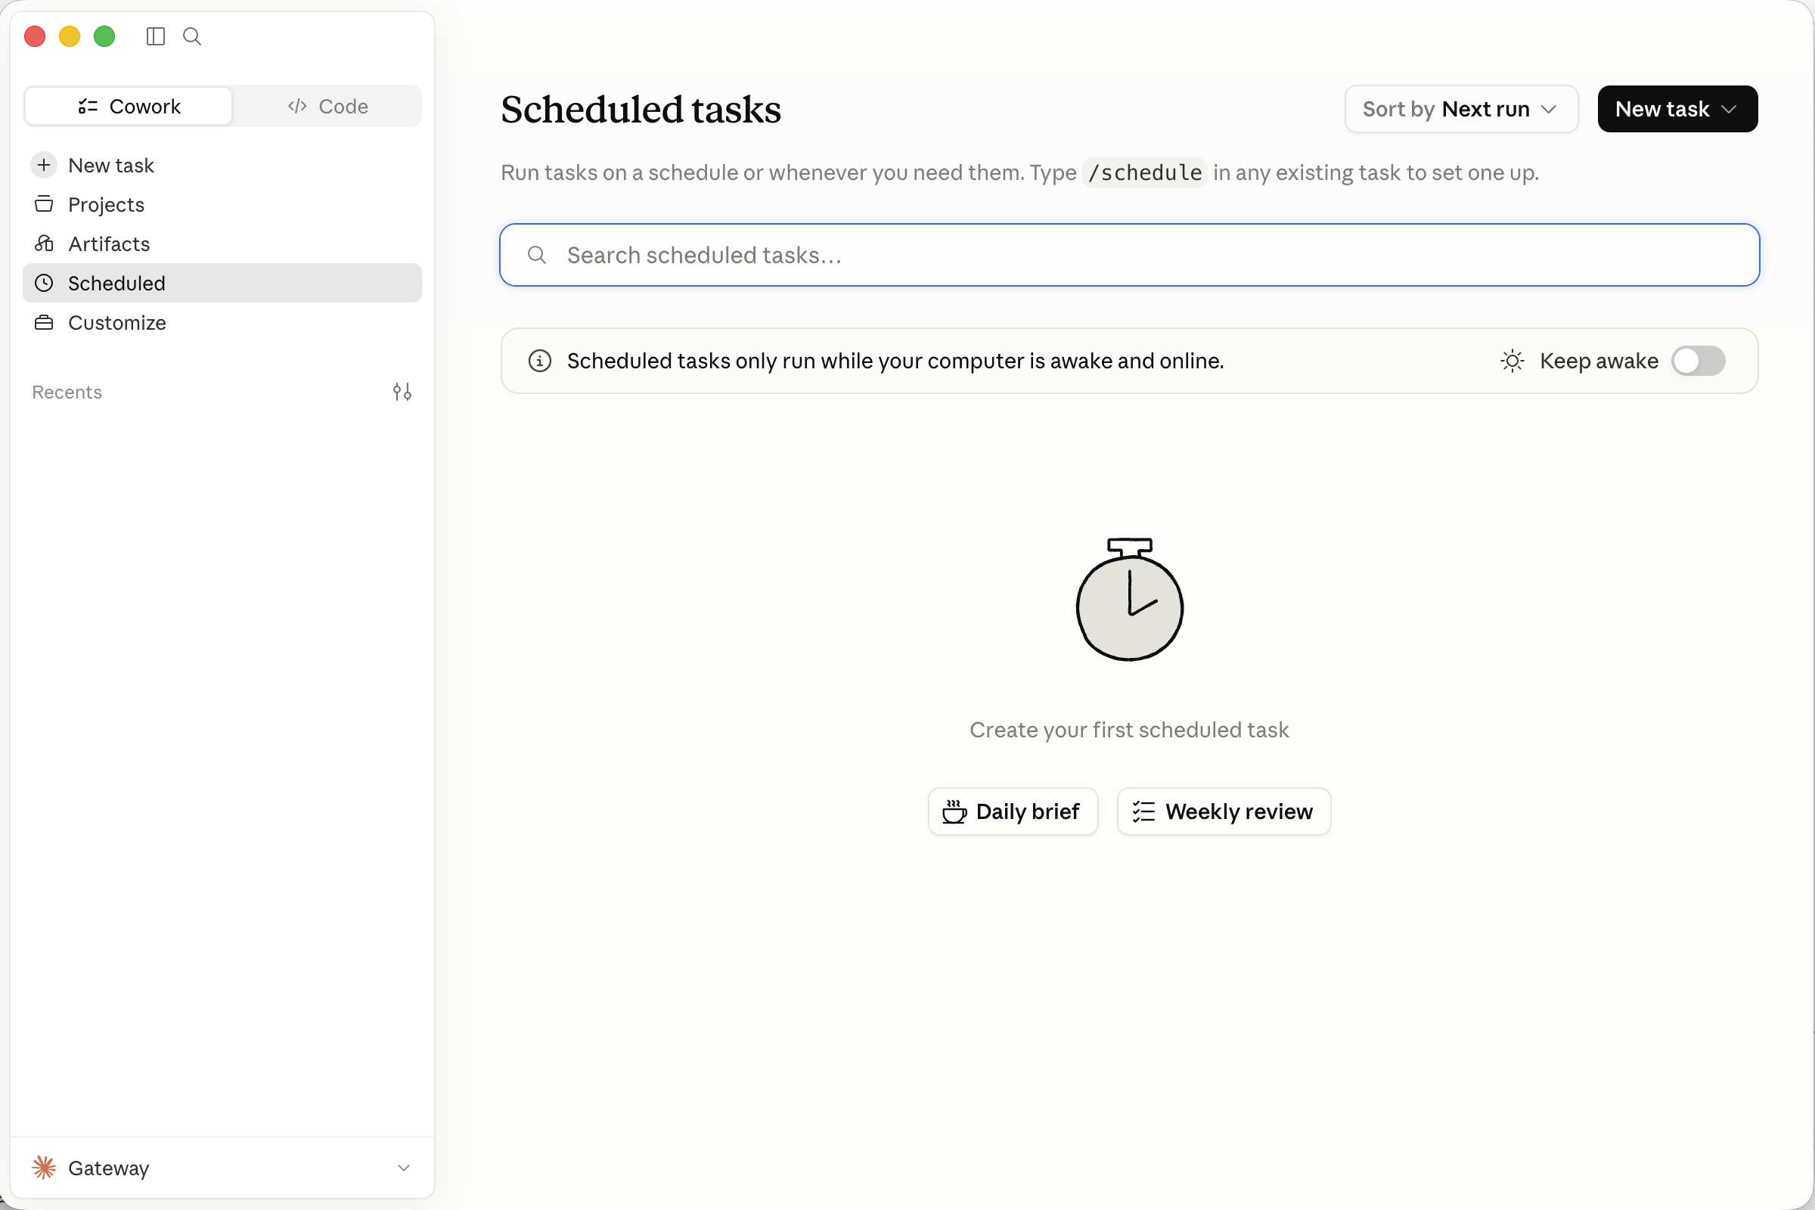Image resolution: width=1815 pixels, height=1210 pixels.
Task: Create a Daily brief task
Action: coord(1013,811)
